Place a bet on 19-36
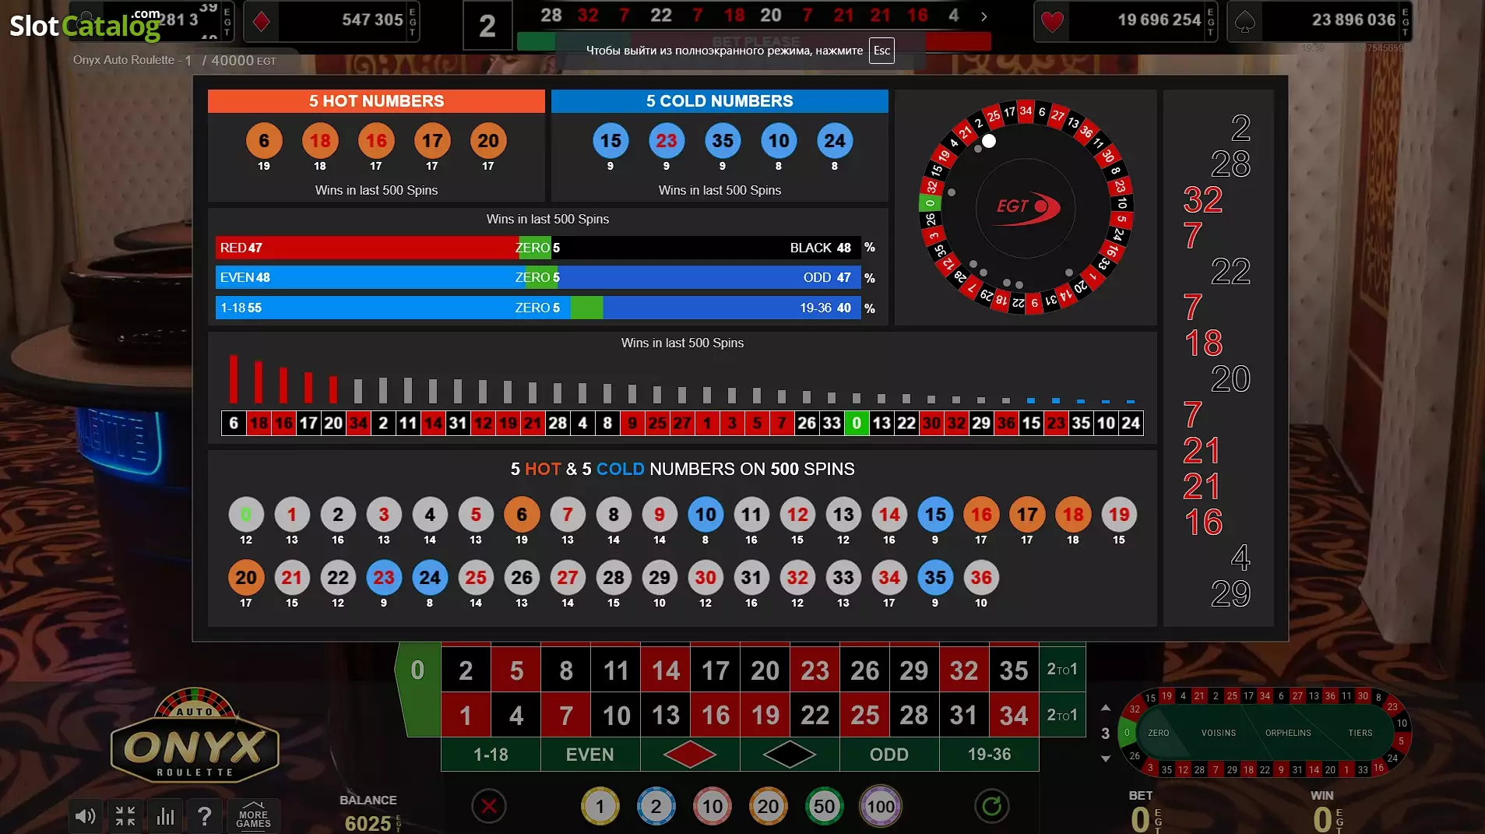 [x=989, y=754]
